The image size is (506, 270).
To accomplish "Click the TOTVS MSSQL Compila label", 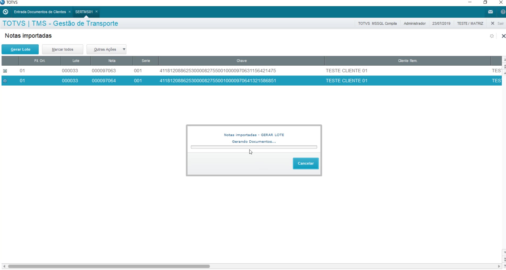I will [x=377, y=23].
